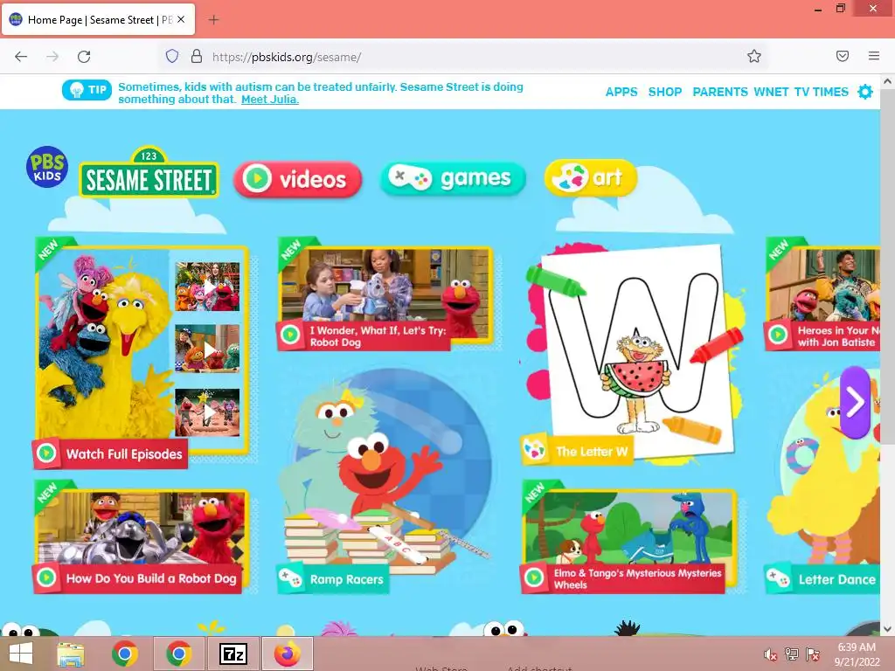895x671 pixels.
Task: Click the tracking protection shield icon
Action: [x=172, y=57]
